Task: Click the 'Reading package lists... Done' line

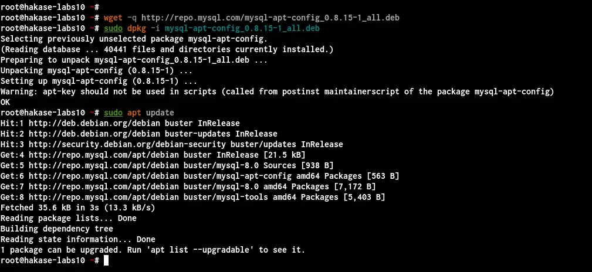Action: [x=68, y=218]
